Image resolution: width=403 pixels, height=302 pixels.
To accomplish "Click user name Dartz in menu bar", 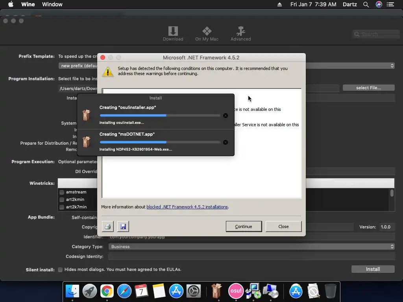I will click(x=350, y=4).
